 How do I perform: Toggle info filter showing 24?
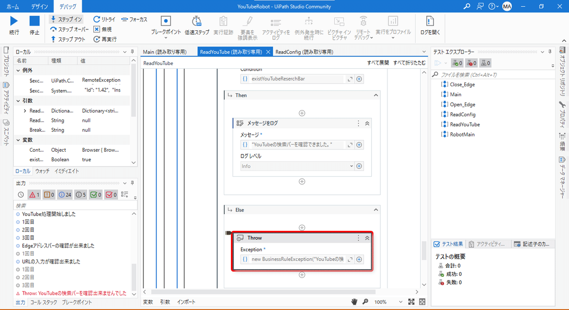(x=66, y=194)
